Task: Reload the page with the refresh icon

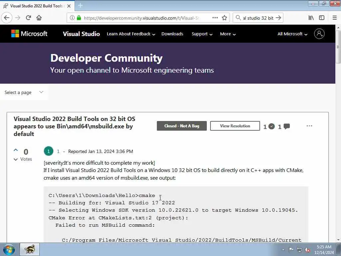Action: point(28,18)
